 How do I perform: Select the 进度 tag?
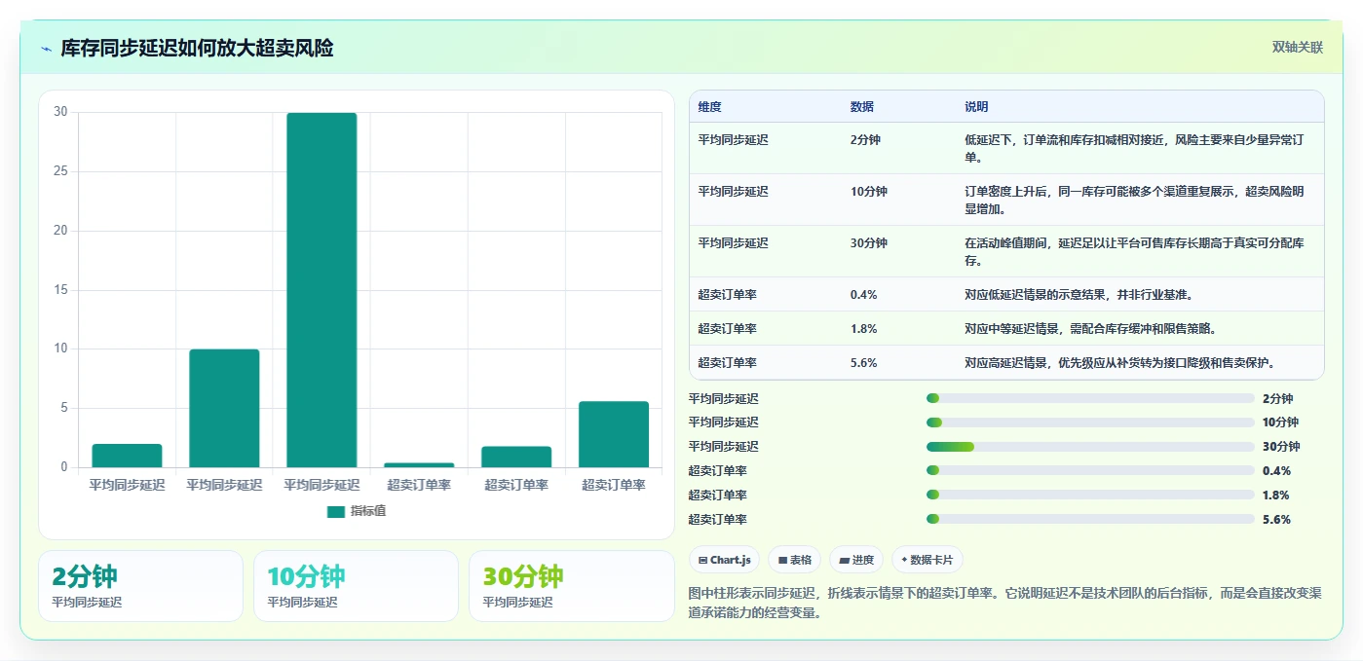click(x=856, y=560)
